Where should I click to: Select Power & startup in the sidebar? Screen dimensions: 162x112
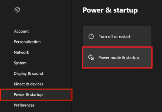(28, 94)
